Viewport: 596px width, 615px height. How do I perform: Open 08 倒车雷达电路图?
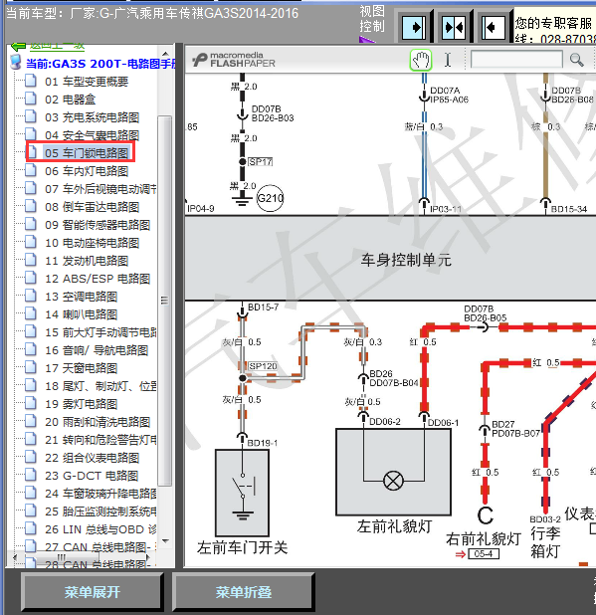[92, 207]
